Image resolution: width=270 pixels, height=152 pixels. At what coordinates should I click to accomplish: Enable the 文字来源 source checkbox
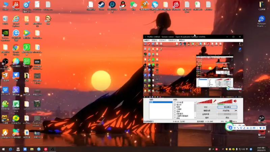point(175,102)
